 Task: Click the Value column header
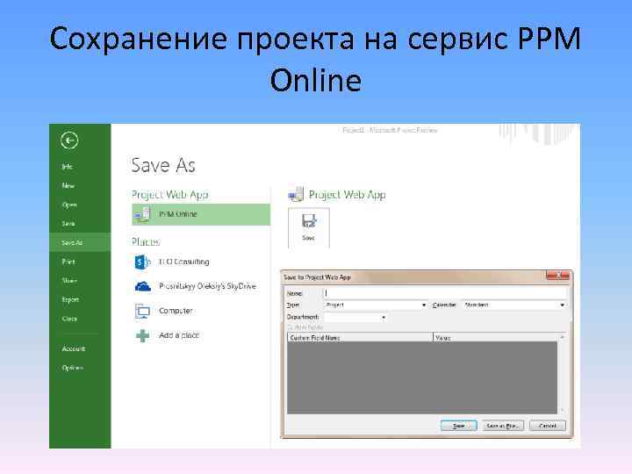click(495, 338)
